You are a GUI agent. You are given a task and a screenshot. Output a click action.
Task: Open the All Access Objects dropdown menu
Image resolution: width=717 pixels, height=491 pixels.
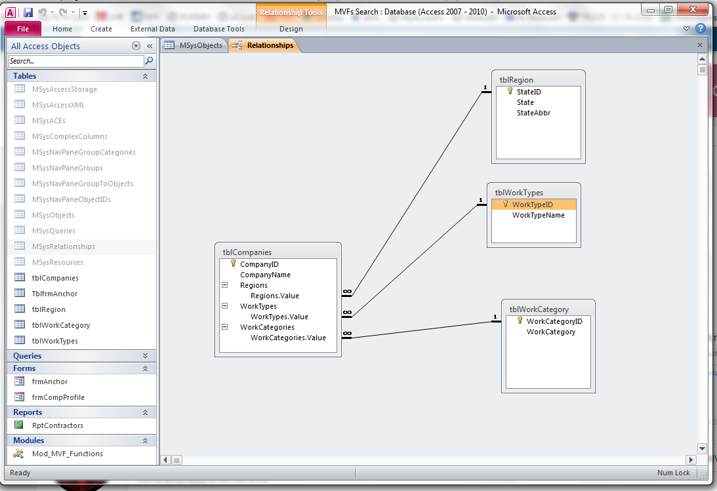point(136,46)
